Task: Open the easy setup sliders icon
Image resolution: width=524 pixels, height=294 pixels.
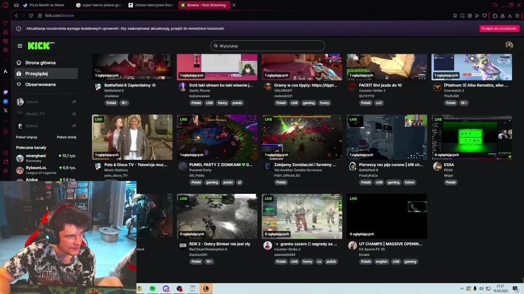Action: coord(517,16)
